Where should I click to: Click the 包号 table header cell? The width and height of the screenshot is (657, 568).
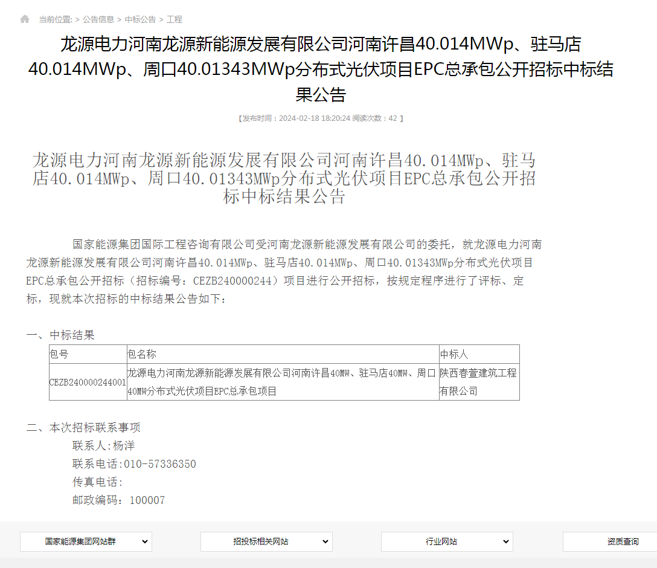pyautogui.click(x=88, y=354)
